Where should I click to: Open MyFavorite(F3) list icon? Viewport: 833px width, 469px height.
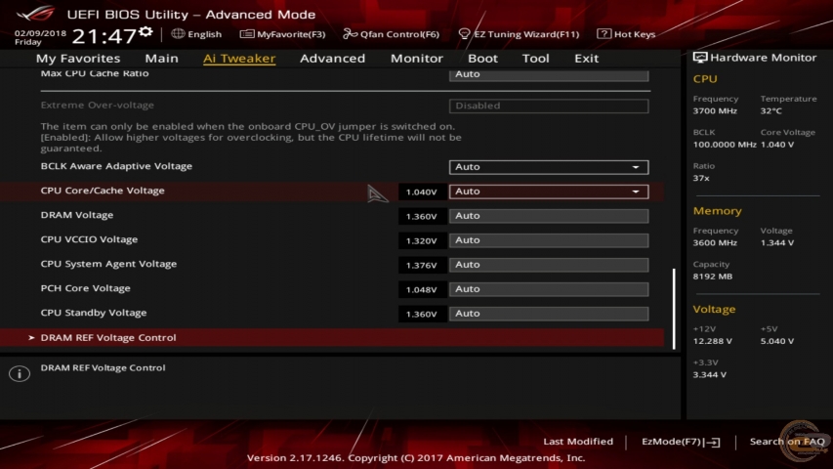(x=246, y=34)
